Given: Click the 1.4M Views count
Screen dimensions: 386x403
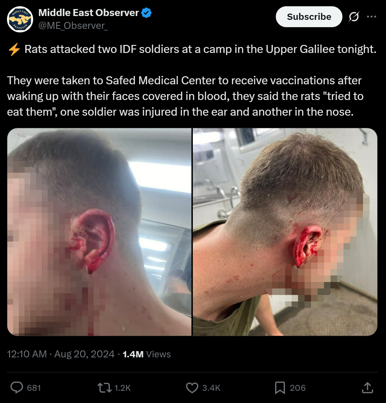Looking at the screenshot, I should pos(147,354).
